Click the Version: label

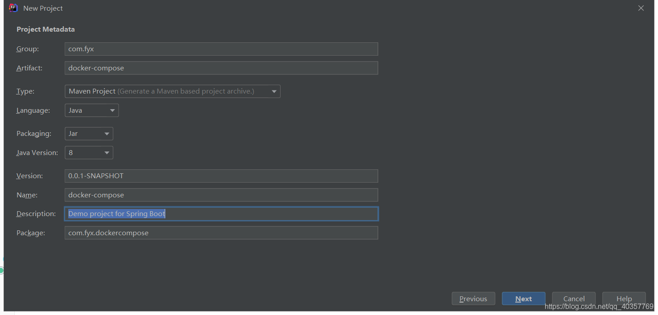[x=30, y=176]
